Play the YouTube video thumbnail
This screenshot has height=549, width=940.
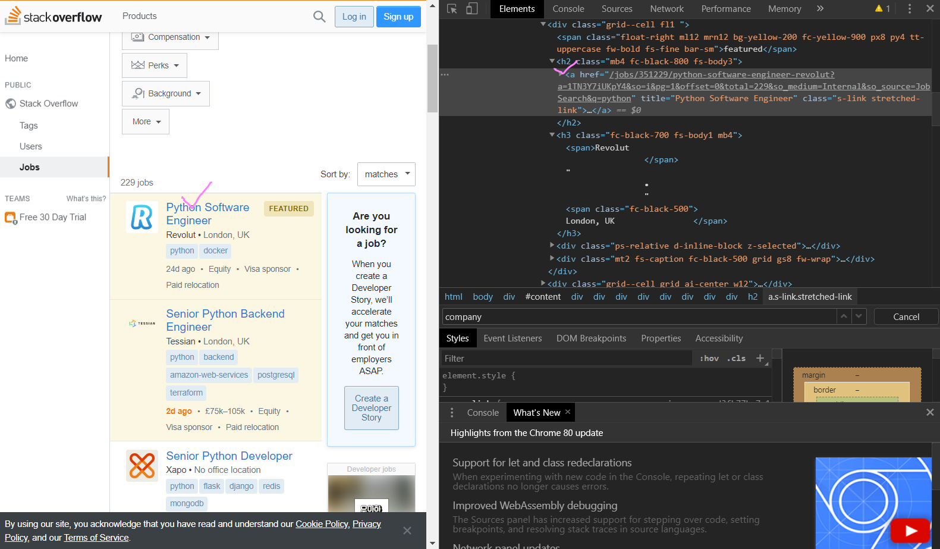click(910, 531)
